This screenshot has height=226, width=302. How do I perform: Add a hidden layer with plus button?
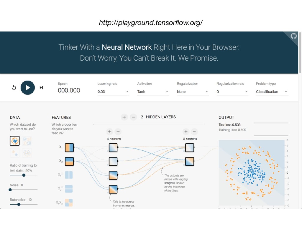tap(124, 117)
